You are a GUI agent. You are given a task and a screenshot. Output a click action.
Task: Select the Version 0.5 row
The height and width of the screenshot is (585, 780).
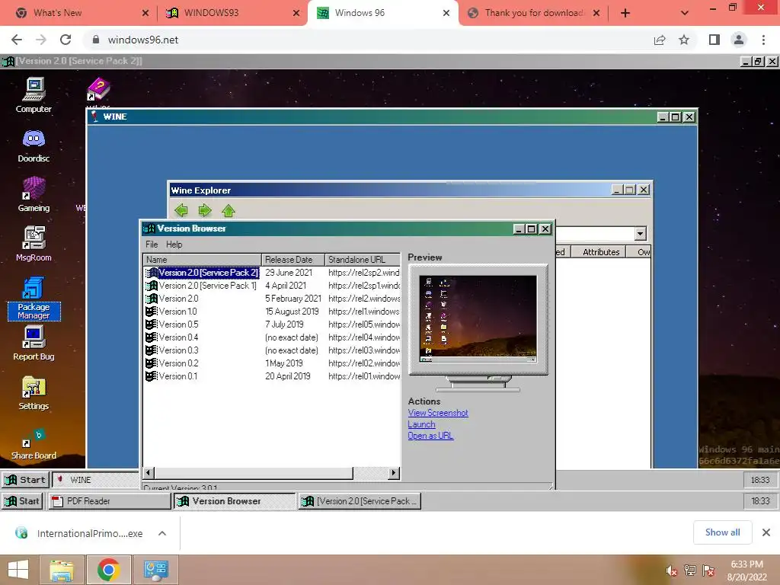point(272,324)
